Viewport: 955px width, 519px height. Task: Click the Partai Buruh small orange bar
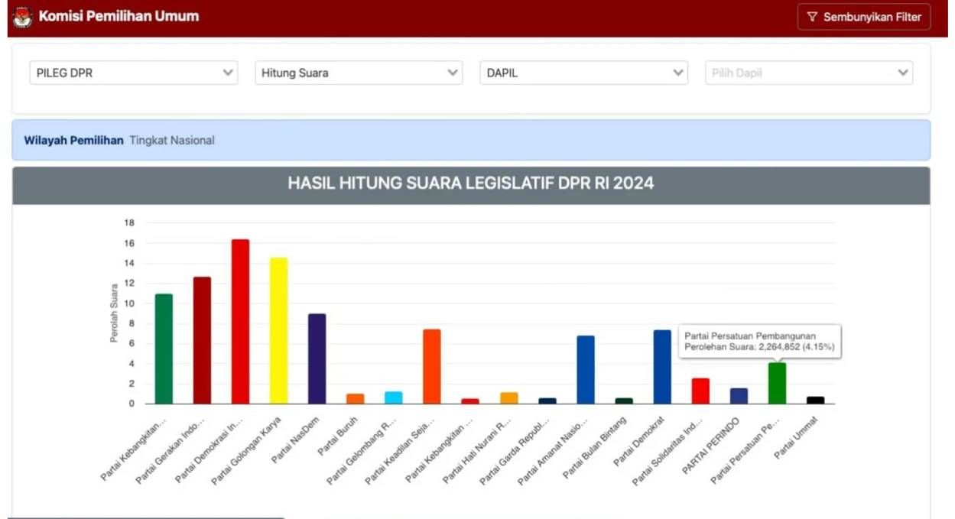[x=355, y=398]
